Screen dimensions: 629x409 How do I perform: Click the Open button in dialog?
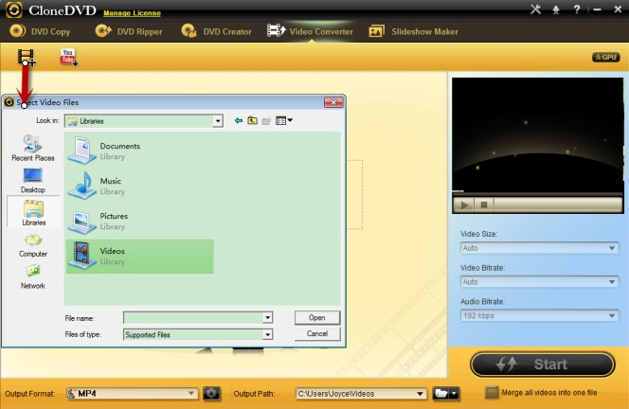coord(317,317)
